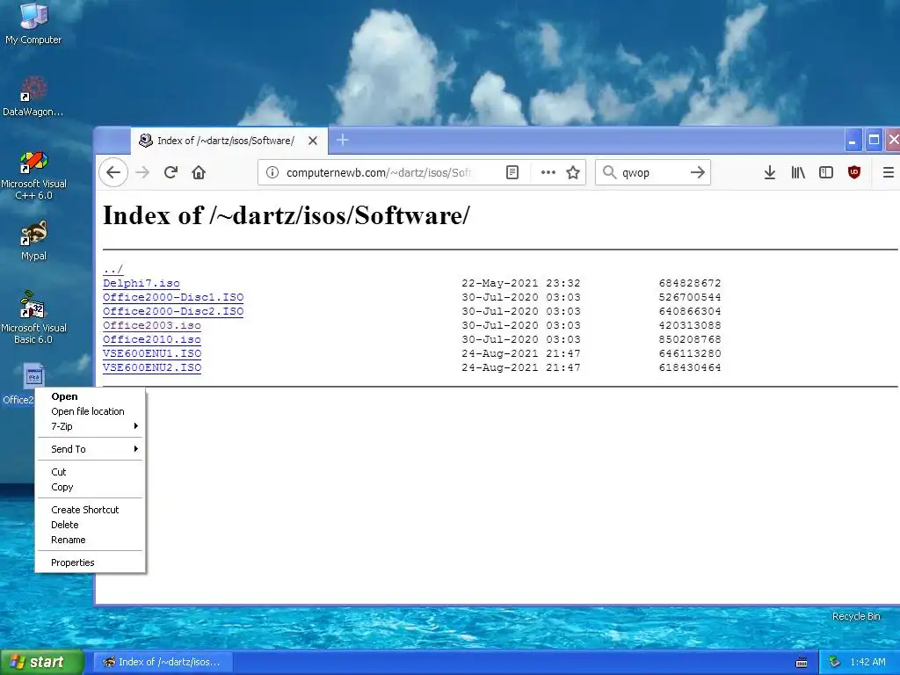Select the Office2 file icon on desktop
900x675 pixels.
coord(33,376)
